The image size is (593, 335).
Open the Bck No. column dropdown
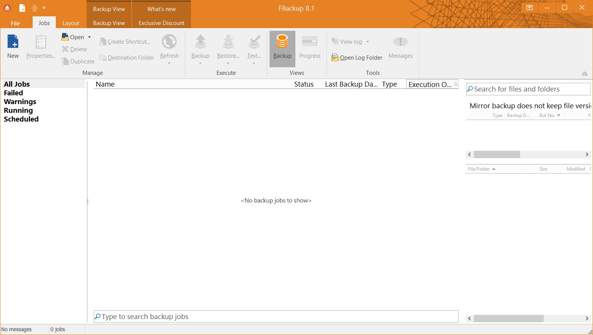click(x=558, y=115)
